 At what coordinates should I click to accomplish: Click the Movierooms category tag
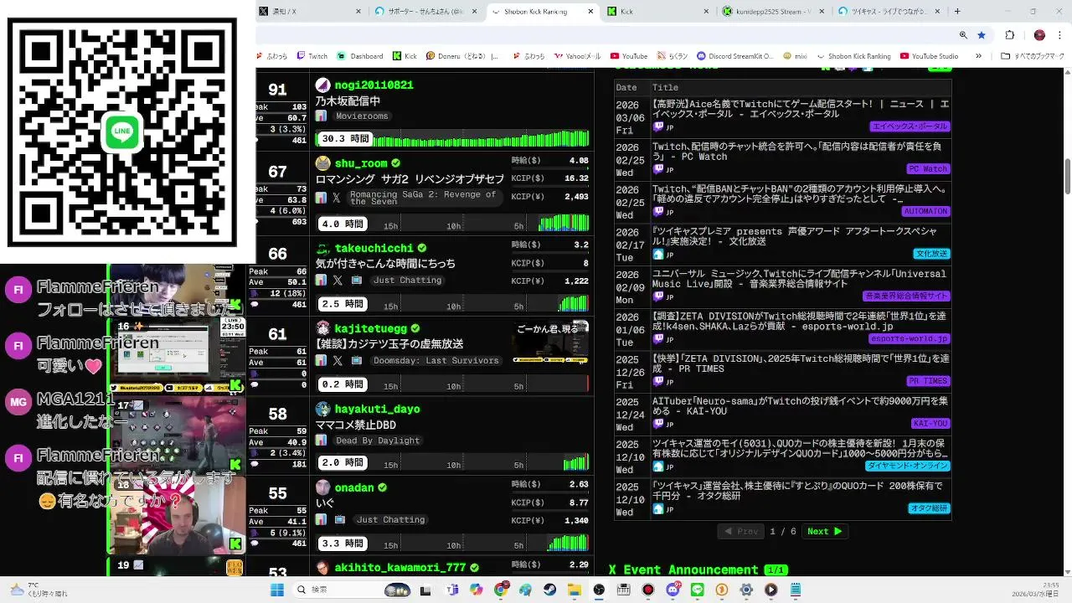point(362,116)
